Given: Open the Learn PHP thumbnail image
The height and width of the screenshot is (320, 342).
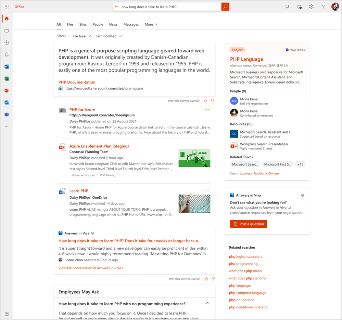Looking at the screenshot, I should point(194,204).
